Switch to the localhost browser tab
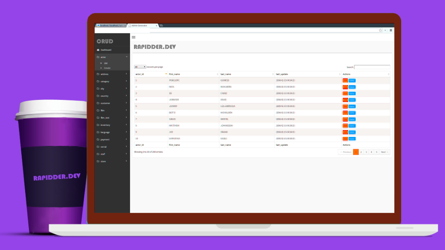 [x=111, y=26]
